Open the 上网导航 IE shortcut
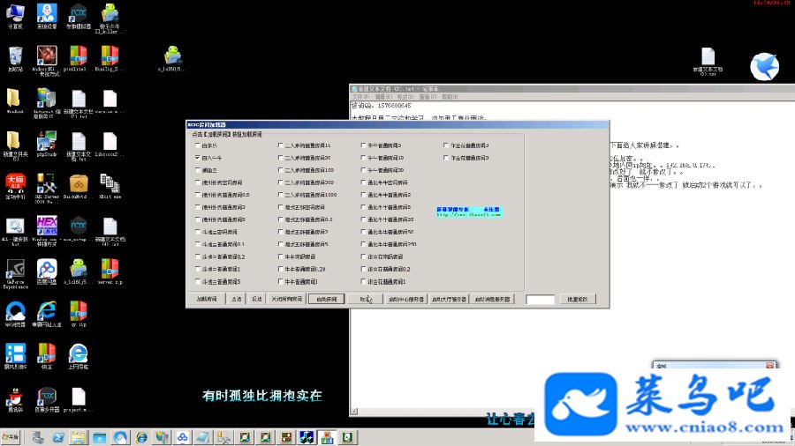 pos(78,357)
